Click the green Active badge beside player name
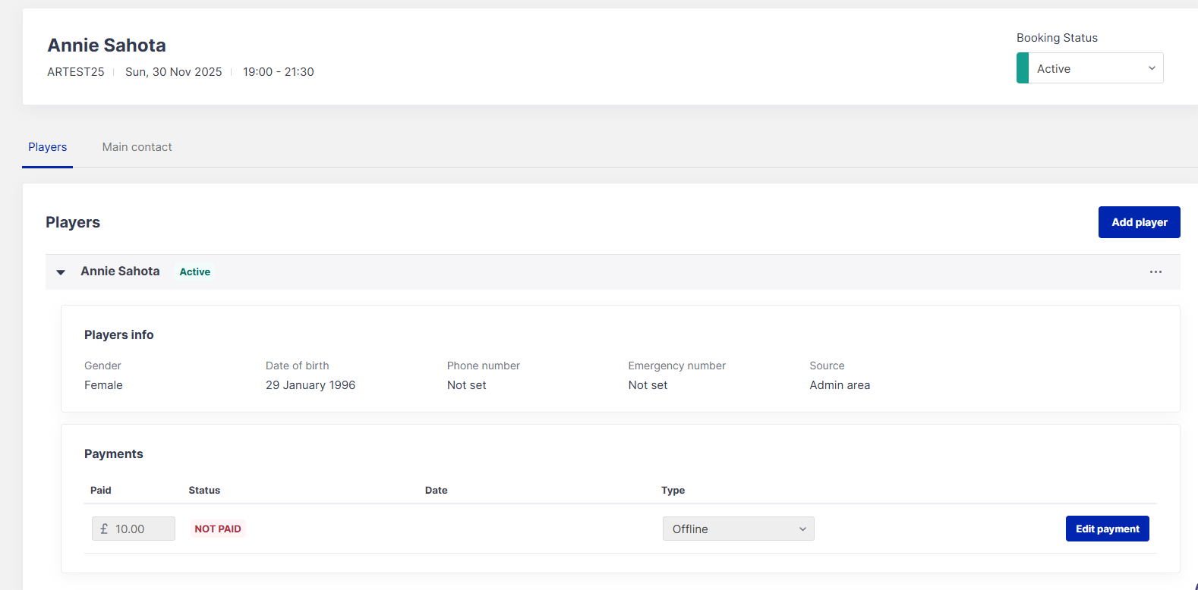The height and width of the screenshot is (590, 1198). 195,272
